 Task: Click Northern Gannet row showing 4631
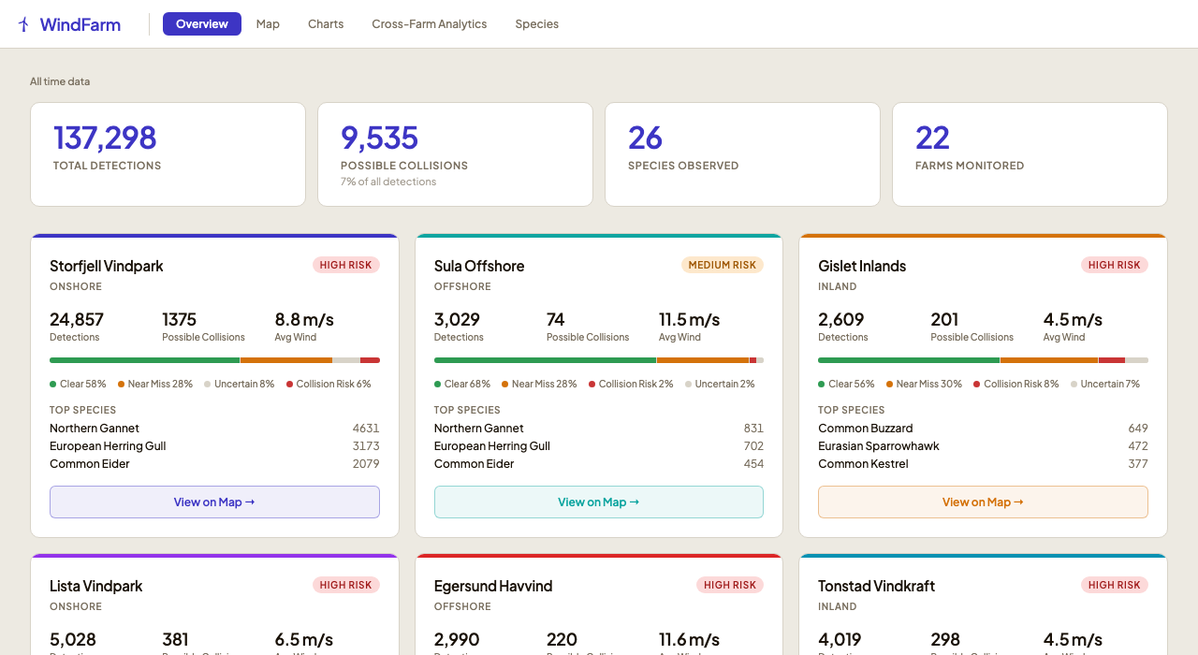point(214,429)
